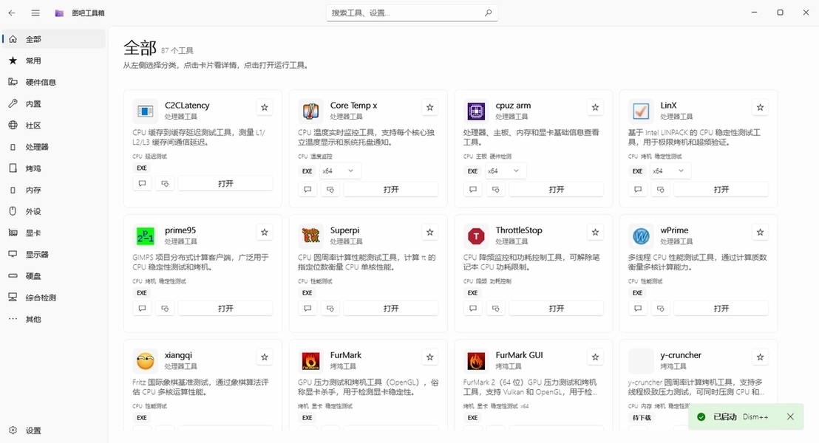The width and height of the screenshot is (819, 443).
Task: Select 全部 in the sidebar
Action: [54, 39]
